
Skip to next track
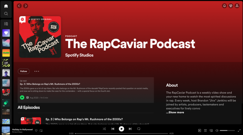coord(130,129)
